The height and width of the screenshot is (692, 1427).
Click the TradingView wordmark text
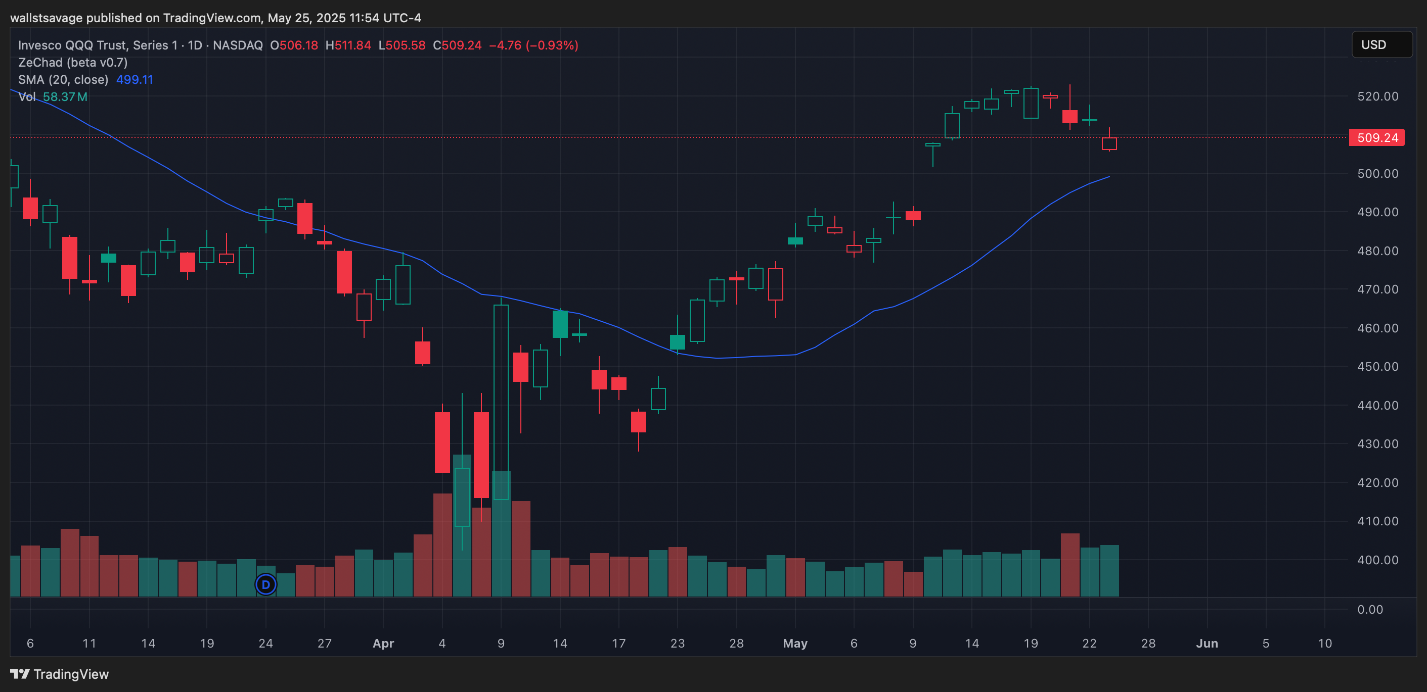pyautogui.click(x=71, y=674)
